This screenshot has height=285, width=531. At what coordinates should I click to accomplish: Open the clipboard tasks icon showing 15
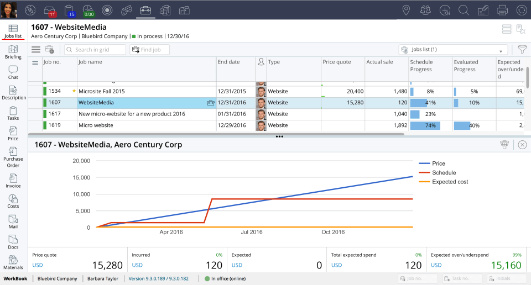70,11
